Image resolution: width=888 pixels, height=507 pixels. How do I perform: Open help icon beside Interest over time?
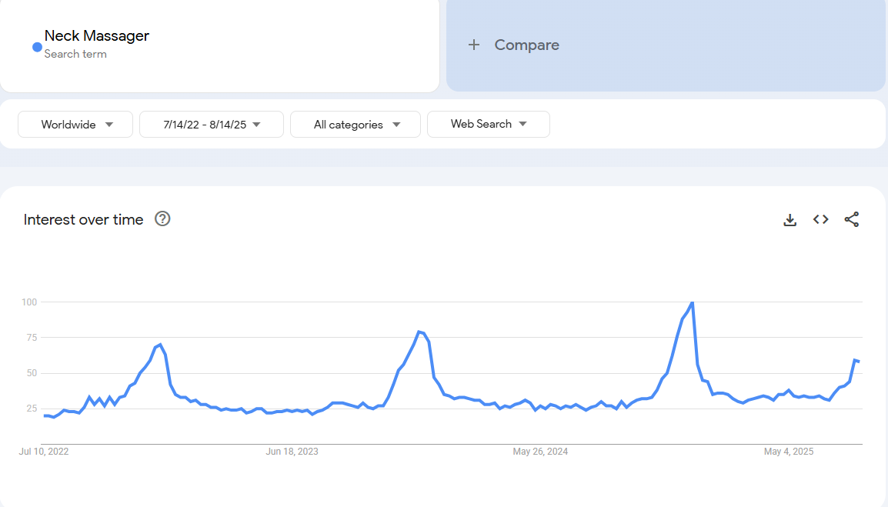tap(162, 219)
